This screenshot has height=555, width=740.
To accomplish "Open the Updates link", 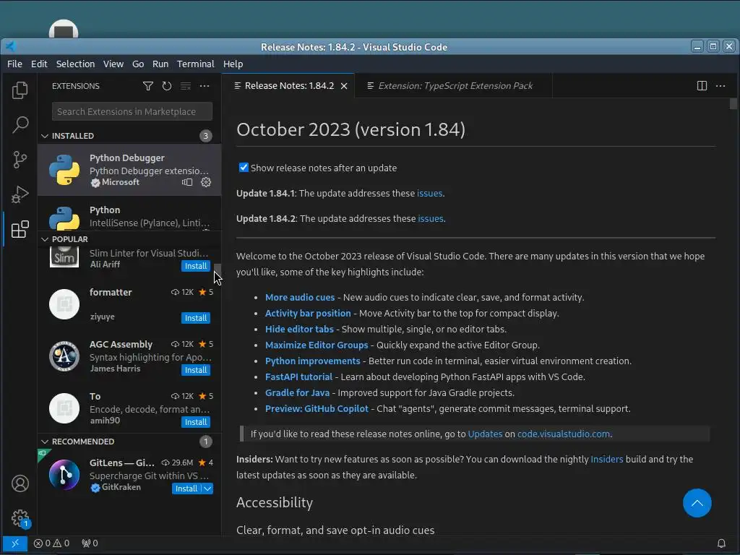I will (485, 434).
